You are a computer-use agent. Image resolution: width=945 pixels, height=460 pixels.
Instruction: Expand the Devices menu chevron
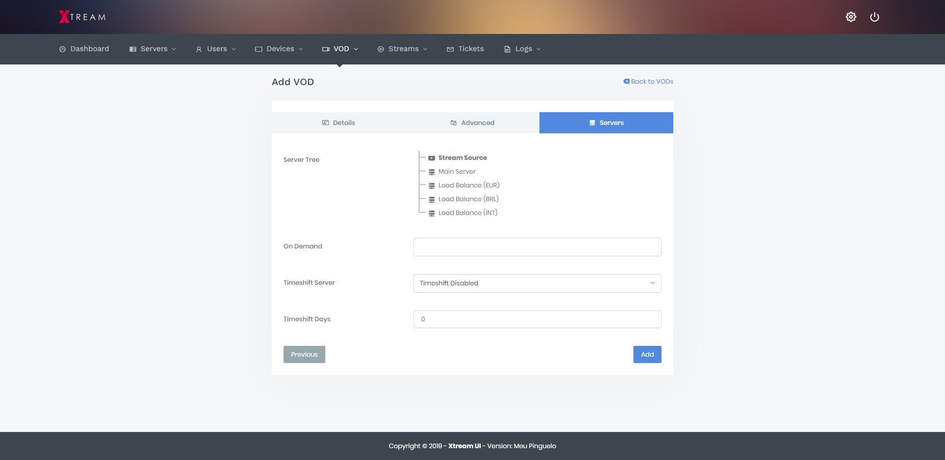click(301, 49)
